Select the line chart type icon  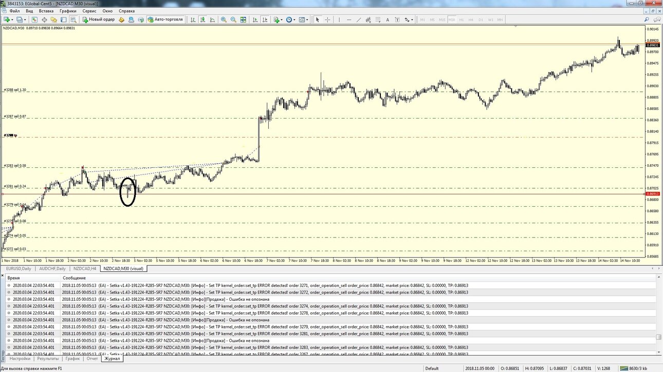213,19
